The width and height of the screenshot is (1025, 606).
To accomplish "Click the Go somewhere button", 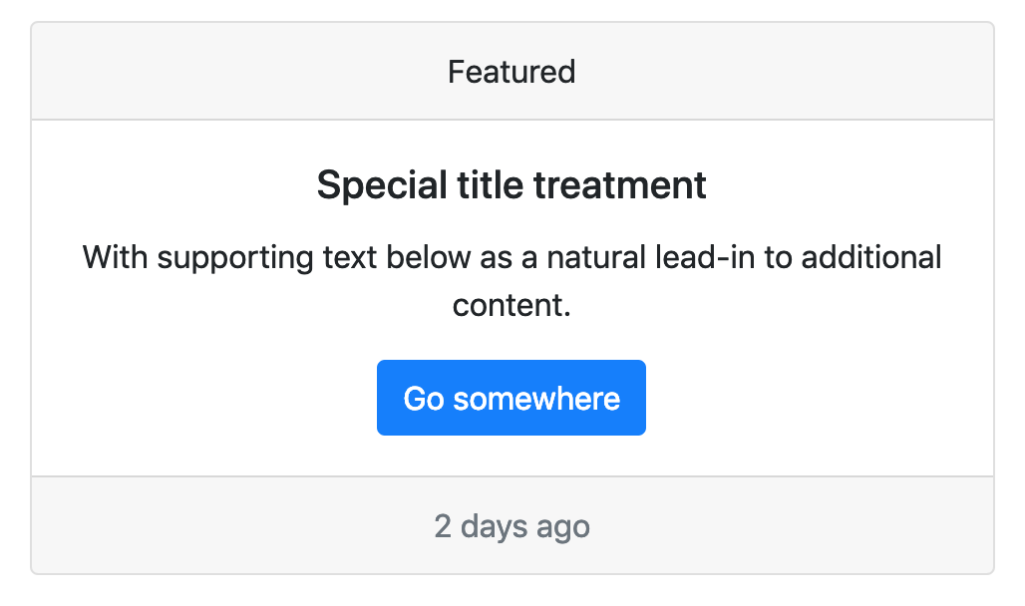I will (x=511, y=399).
